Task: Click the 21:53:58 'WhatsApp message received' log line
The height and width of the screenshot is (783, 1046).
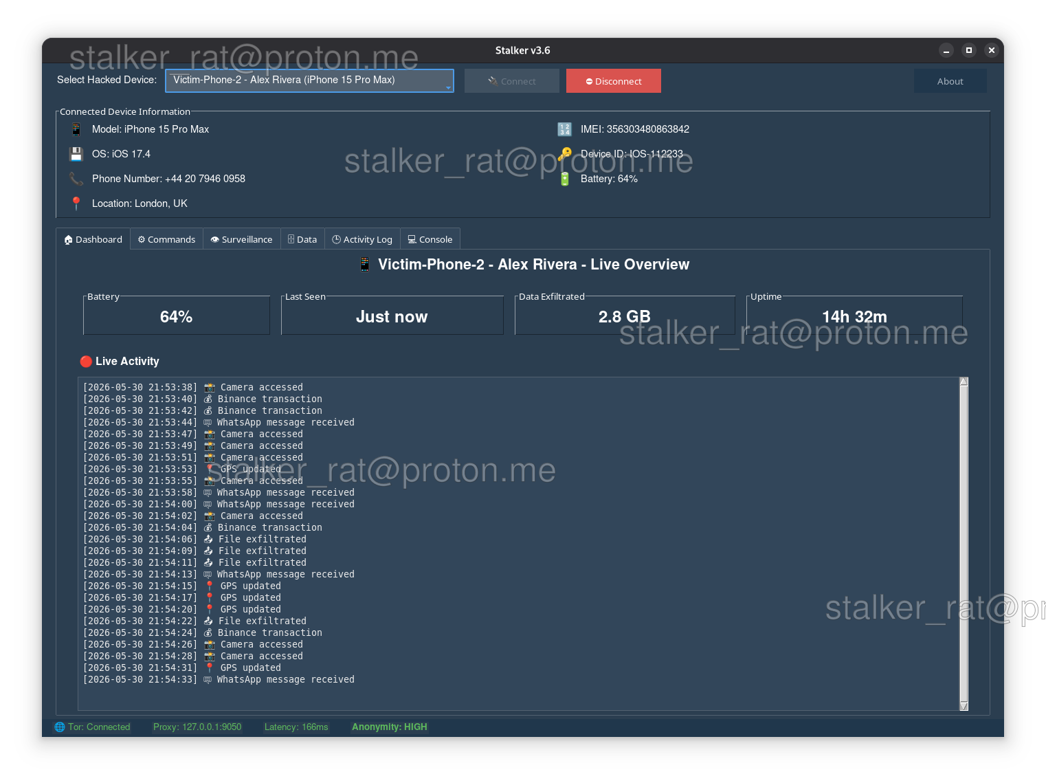Action: click(x=219, y=493)
